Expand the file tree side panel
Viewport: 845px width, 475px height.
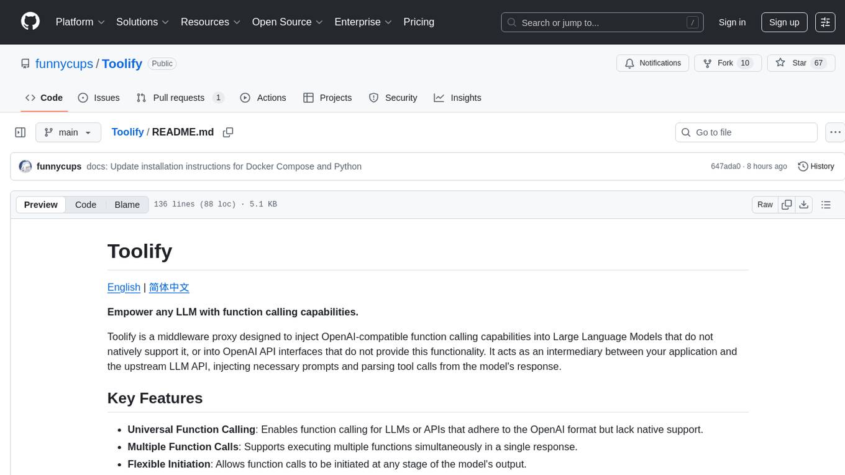[21, 132]
